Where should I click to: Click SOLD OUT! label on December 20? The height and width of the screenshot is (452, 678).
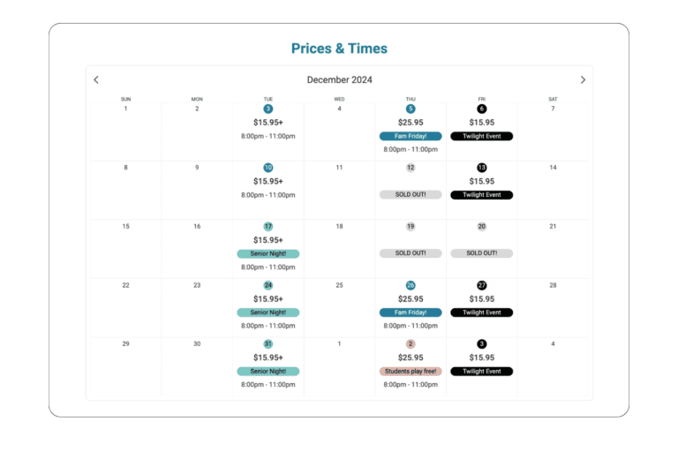(481, 253)
